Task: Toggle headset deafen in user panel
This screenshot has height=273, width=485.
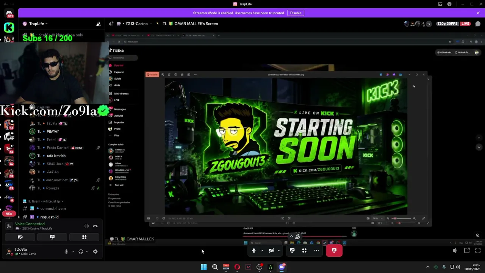Action: point(81,251)
